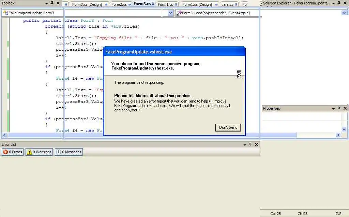Pin the Properties panel
Image resolution: width=349 pixels, height=217 pixels.
point(339,108)
